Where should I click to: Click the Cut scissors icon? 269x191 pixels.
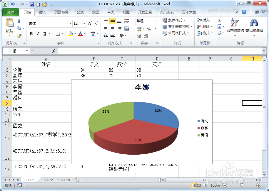(19, 21)
